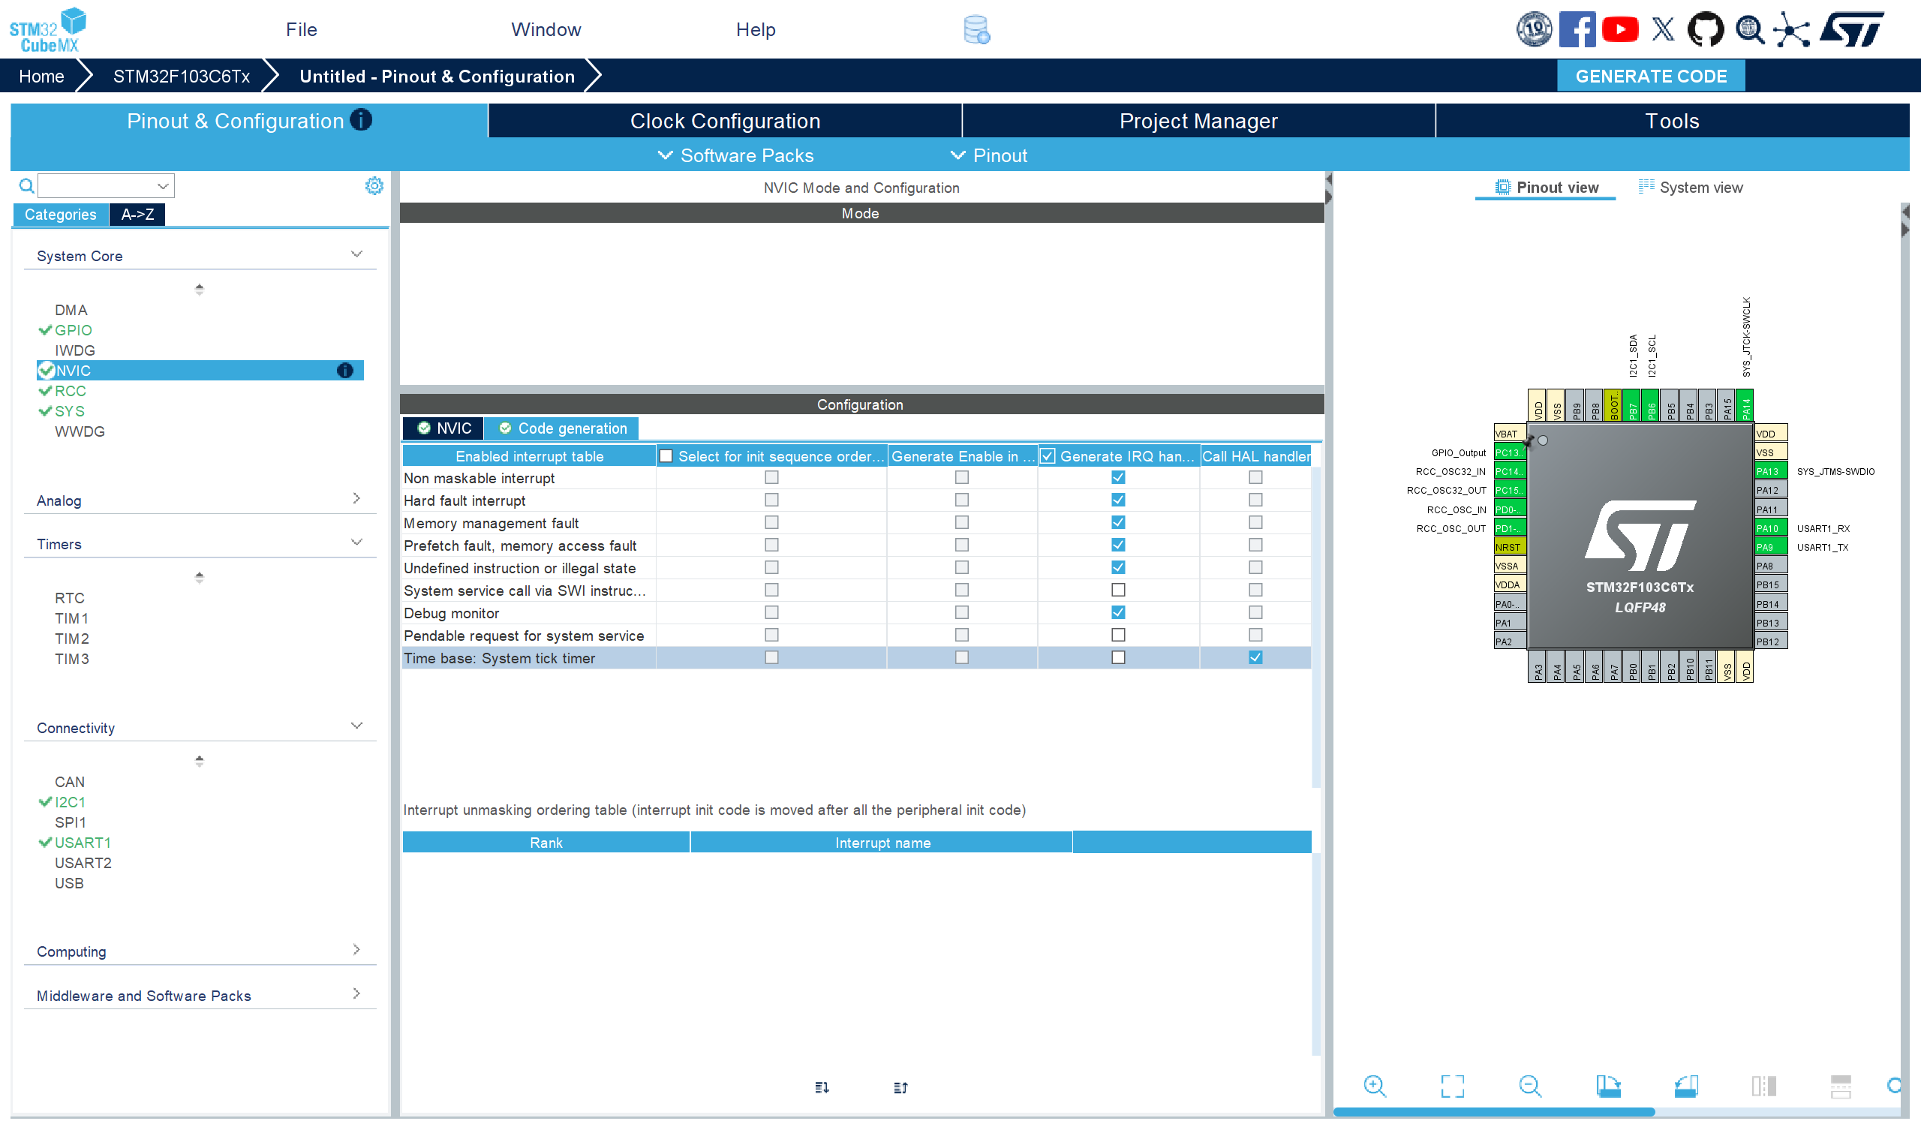Viewport: 1921px width, 1130px height.
Task: Click the pinout horizontal scrollbar
Action: pyautogui.click(x=1494, y=1112)
